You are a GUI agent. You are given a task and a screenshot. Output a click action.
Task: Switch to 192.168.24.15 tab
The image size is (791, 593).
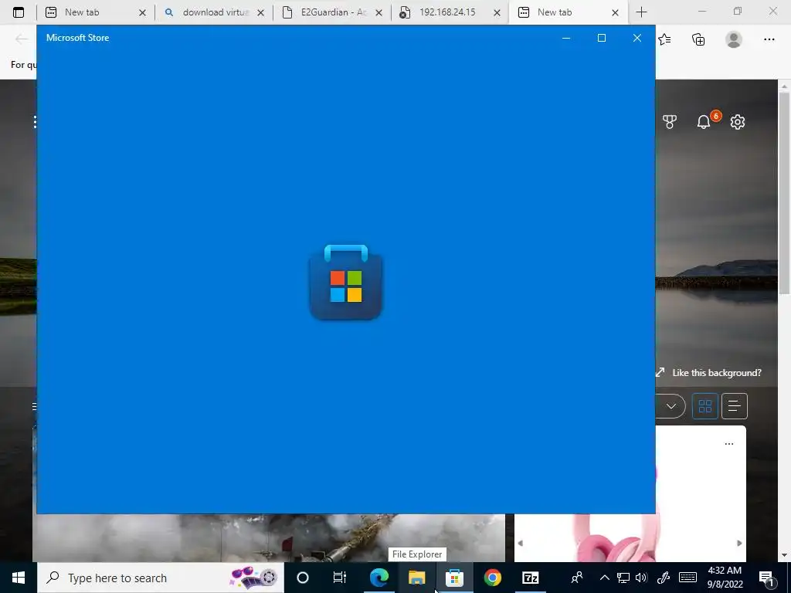coord(450,12)
